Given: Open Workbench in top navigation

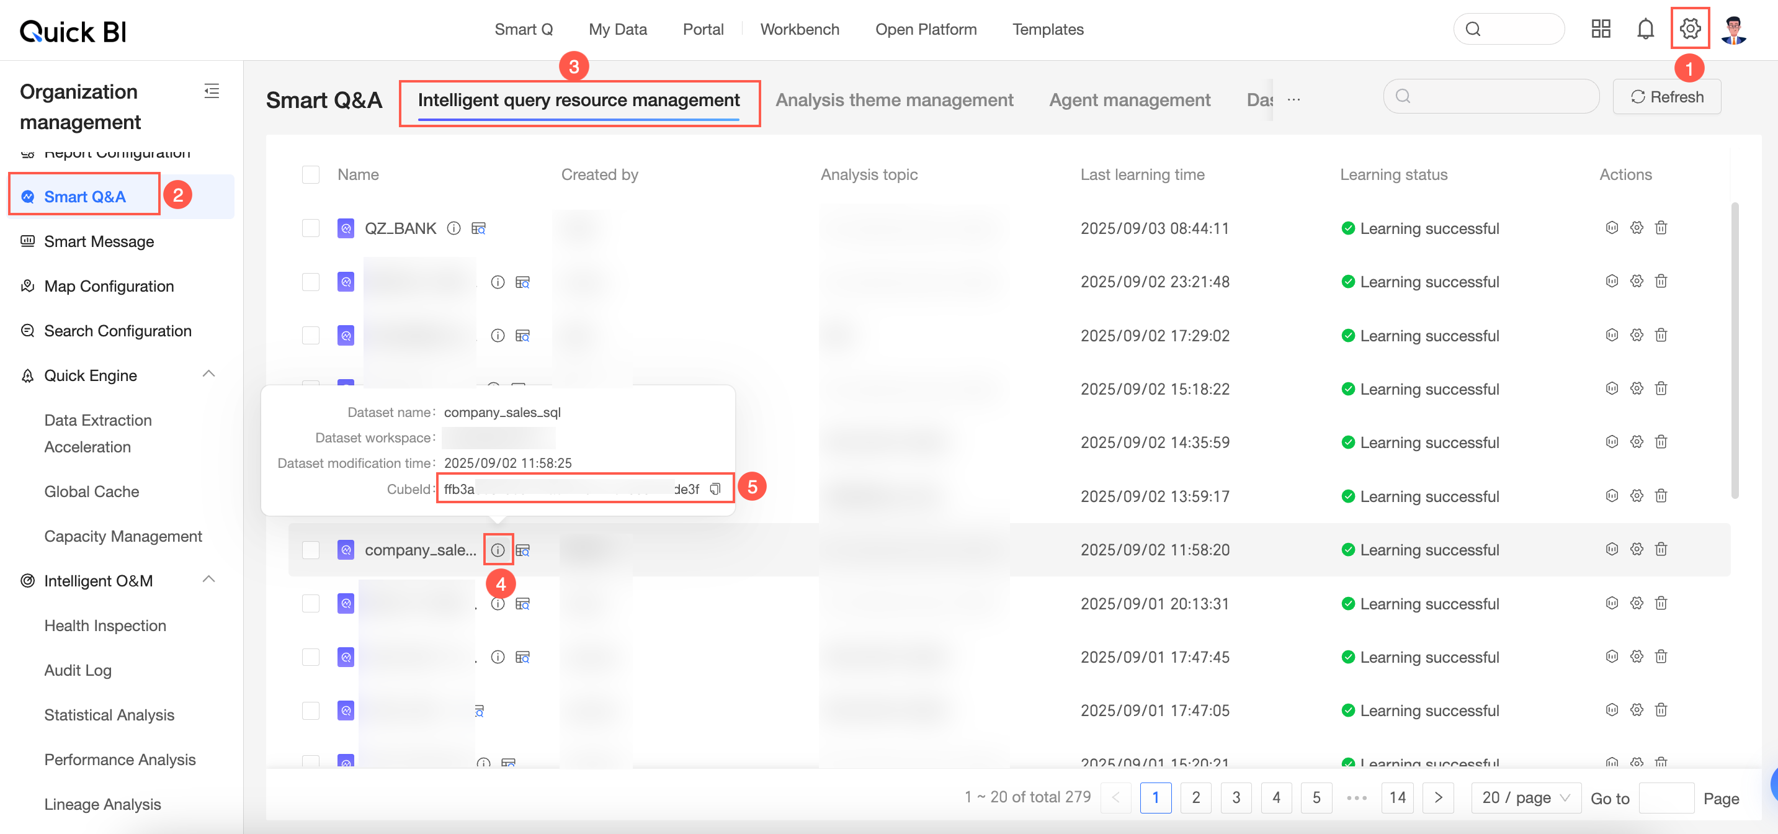Looking at the screenshot, I should 799,29.
